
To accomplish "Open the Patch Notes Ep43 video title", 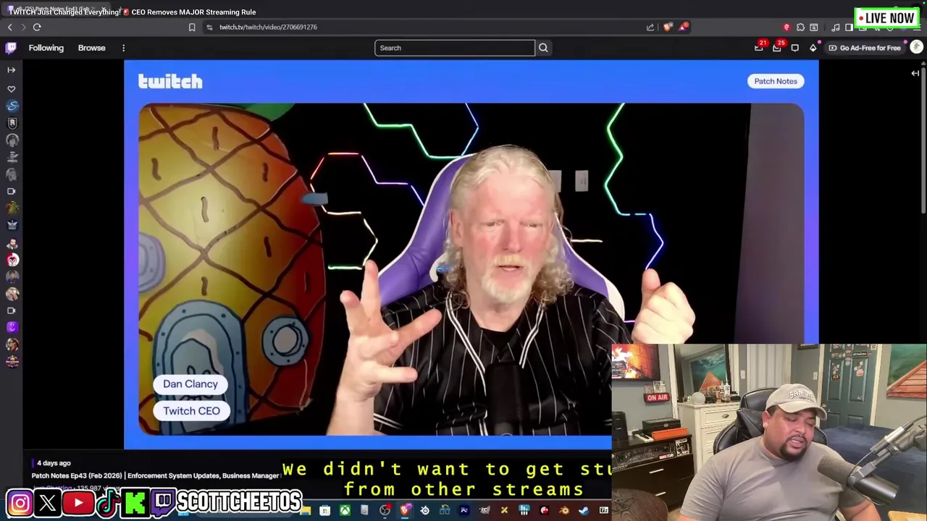I will coord(155,475).
